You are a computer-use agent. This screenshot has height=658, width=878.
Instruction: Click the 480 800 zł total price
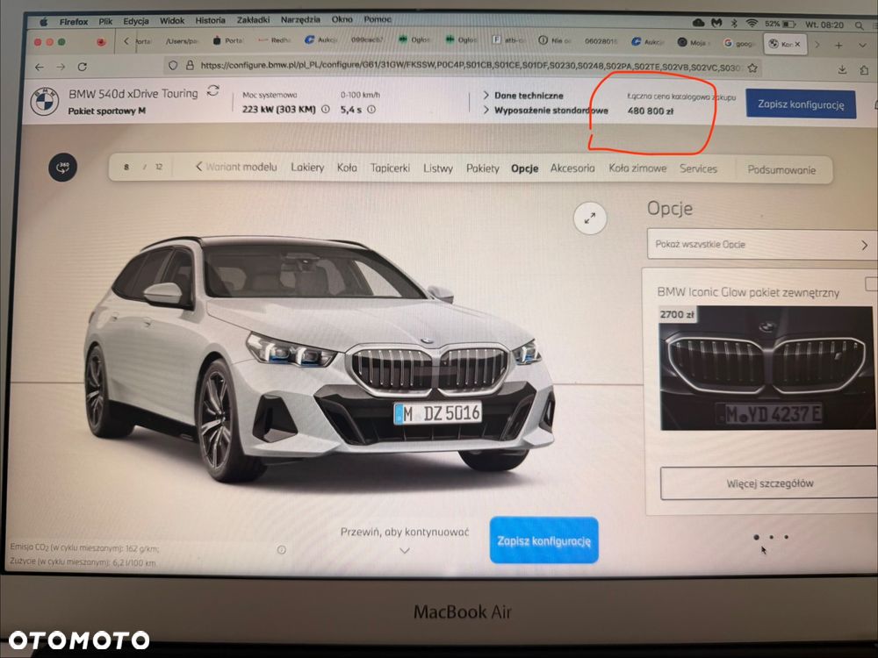[650, 111]
